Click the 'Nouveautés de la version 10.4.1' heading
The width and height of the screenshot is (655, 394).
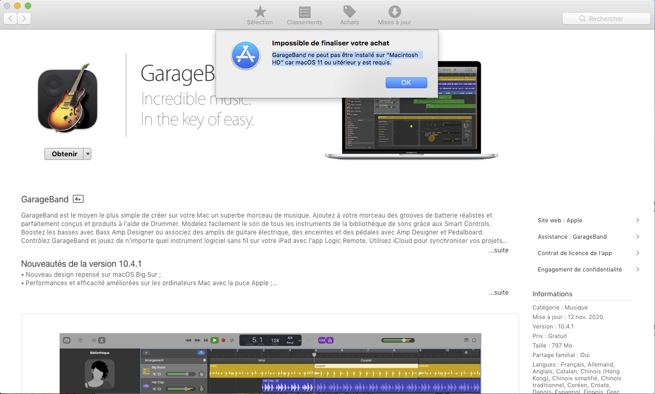pos(81,264)
